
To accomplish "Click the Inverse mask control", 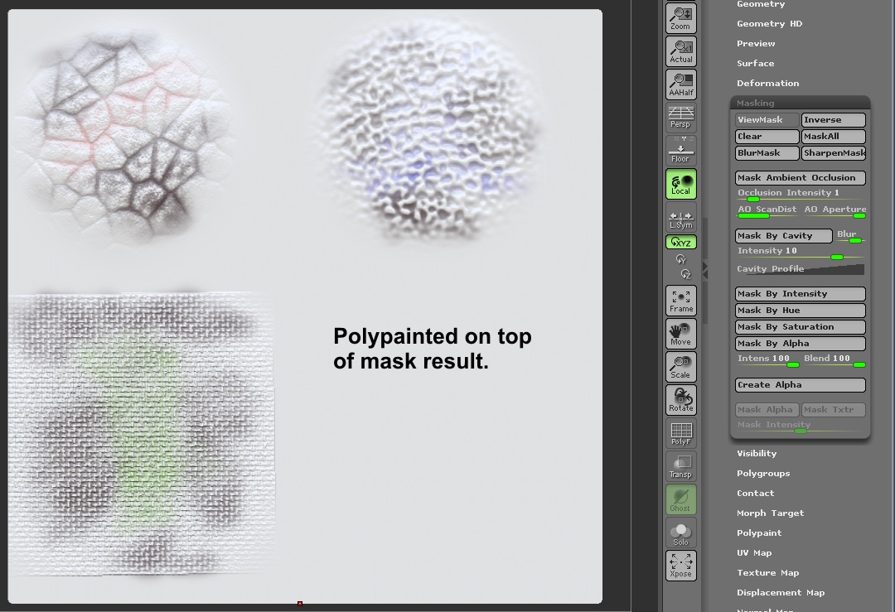I will (833, 119).
